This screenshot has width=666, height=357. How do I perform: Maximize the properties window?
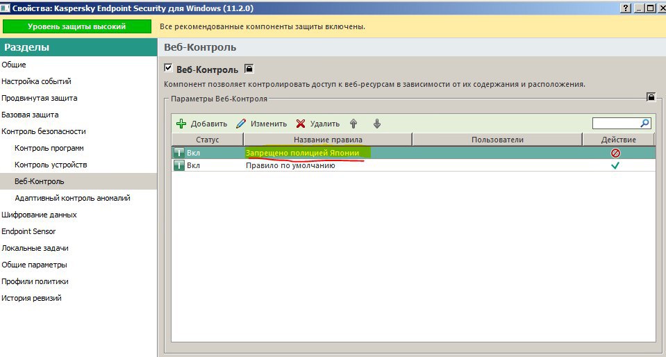point(650,8)
